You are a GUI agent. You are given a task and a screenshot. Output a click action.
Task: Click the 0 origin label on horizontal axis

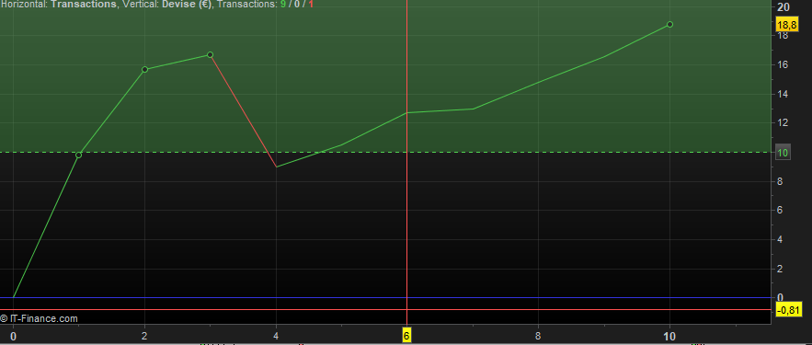coord(14,336)
